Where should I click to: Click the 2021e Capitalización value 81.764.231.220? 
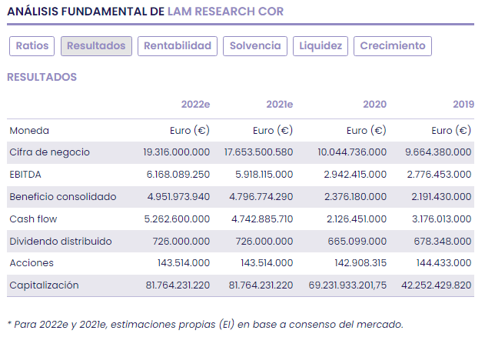click(x=261, y=285)
